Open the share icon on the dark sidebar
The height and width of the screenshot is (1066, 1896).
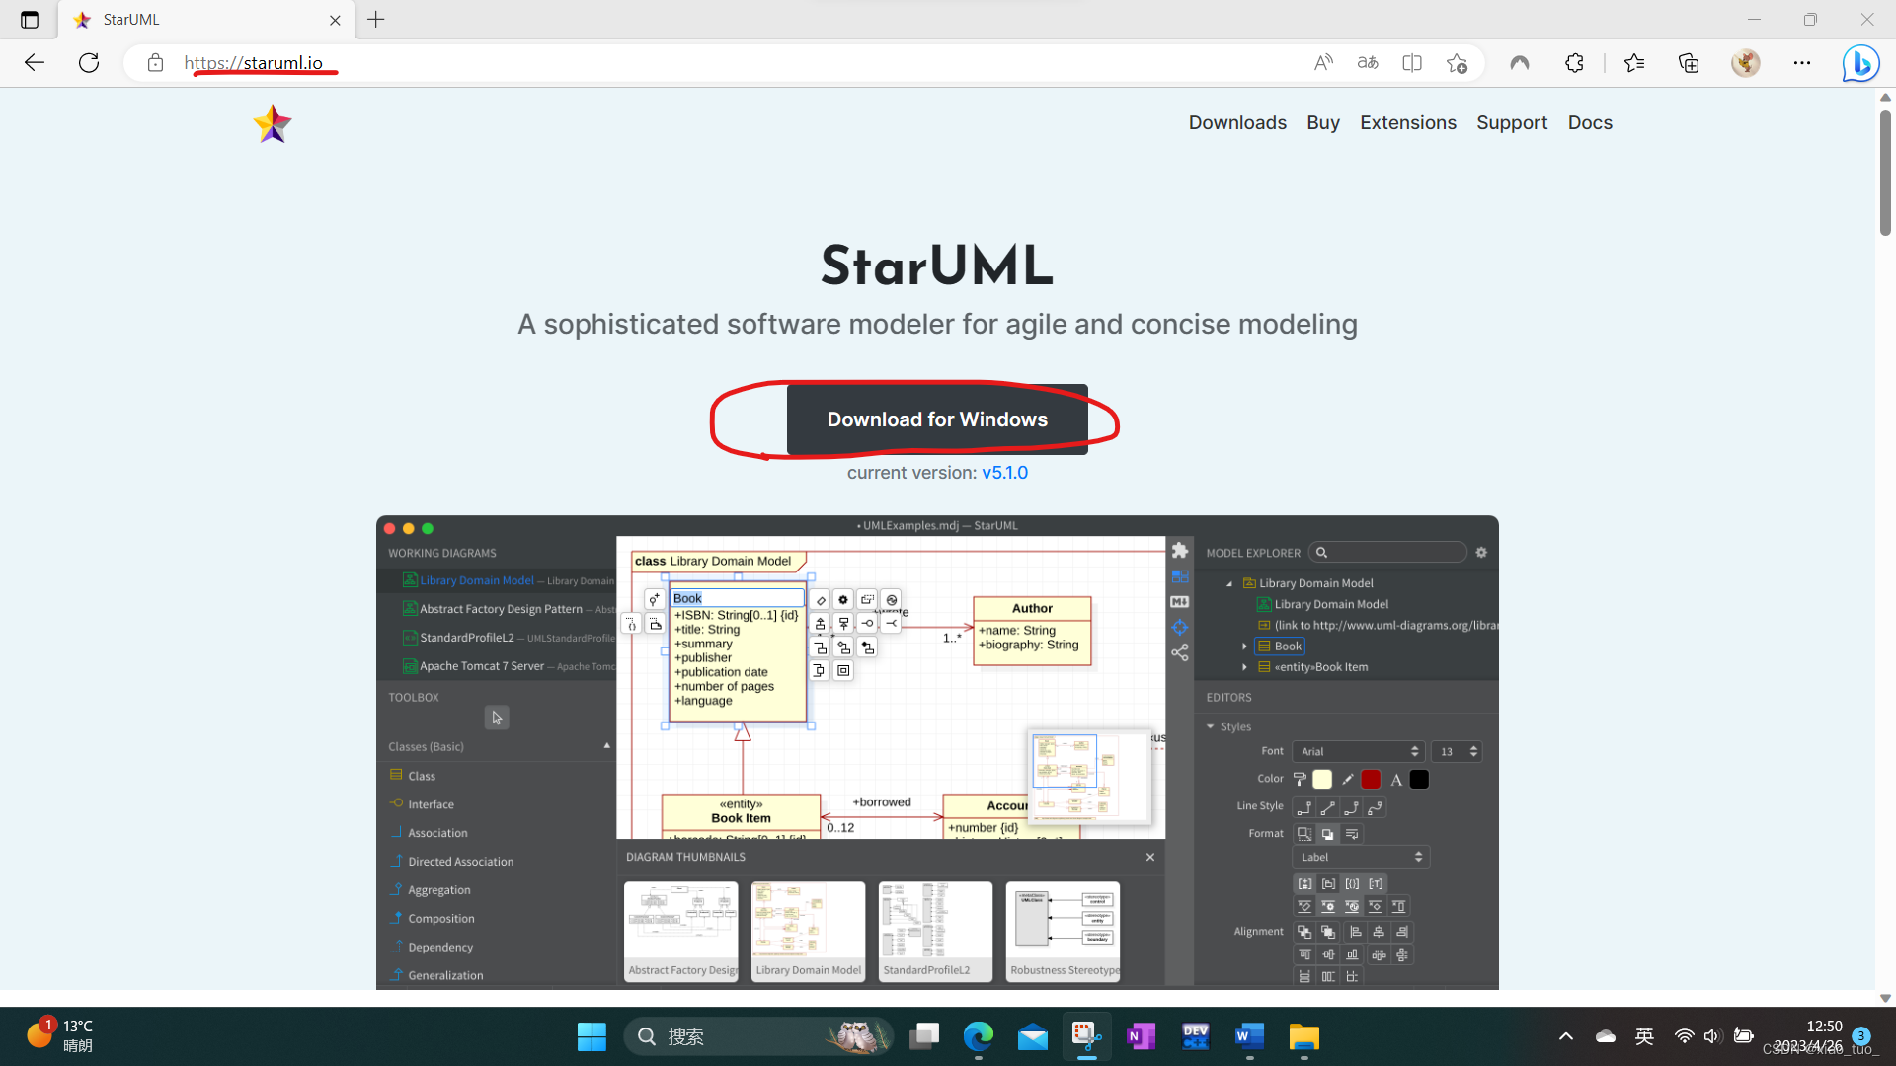tap(1180, 652)
